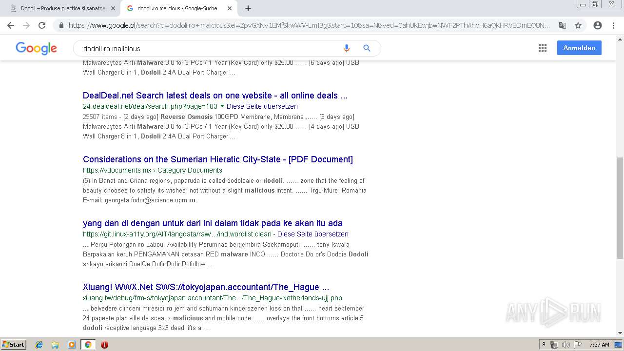624x351 pixels.
Task: Reload the current page
Action: (x=42, y=25)
